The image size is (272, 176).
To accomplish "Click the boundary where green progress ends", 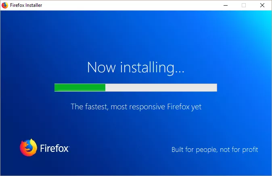I will coord(105,88).
